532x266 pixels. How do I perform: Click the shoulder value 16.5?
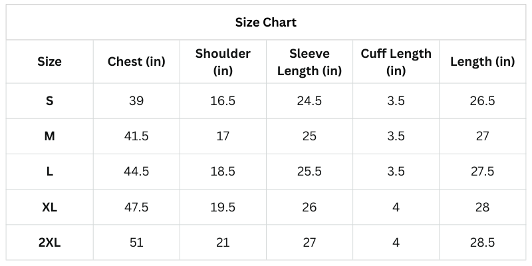[x=223, y=101]
